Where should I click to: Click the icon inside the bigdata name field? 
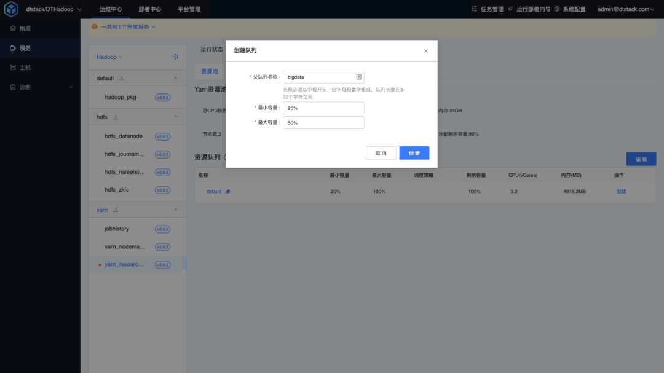pos(358,77)
